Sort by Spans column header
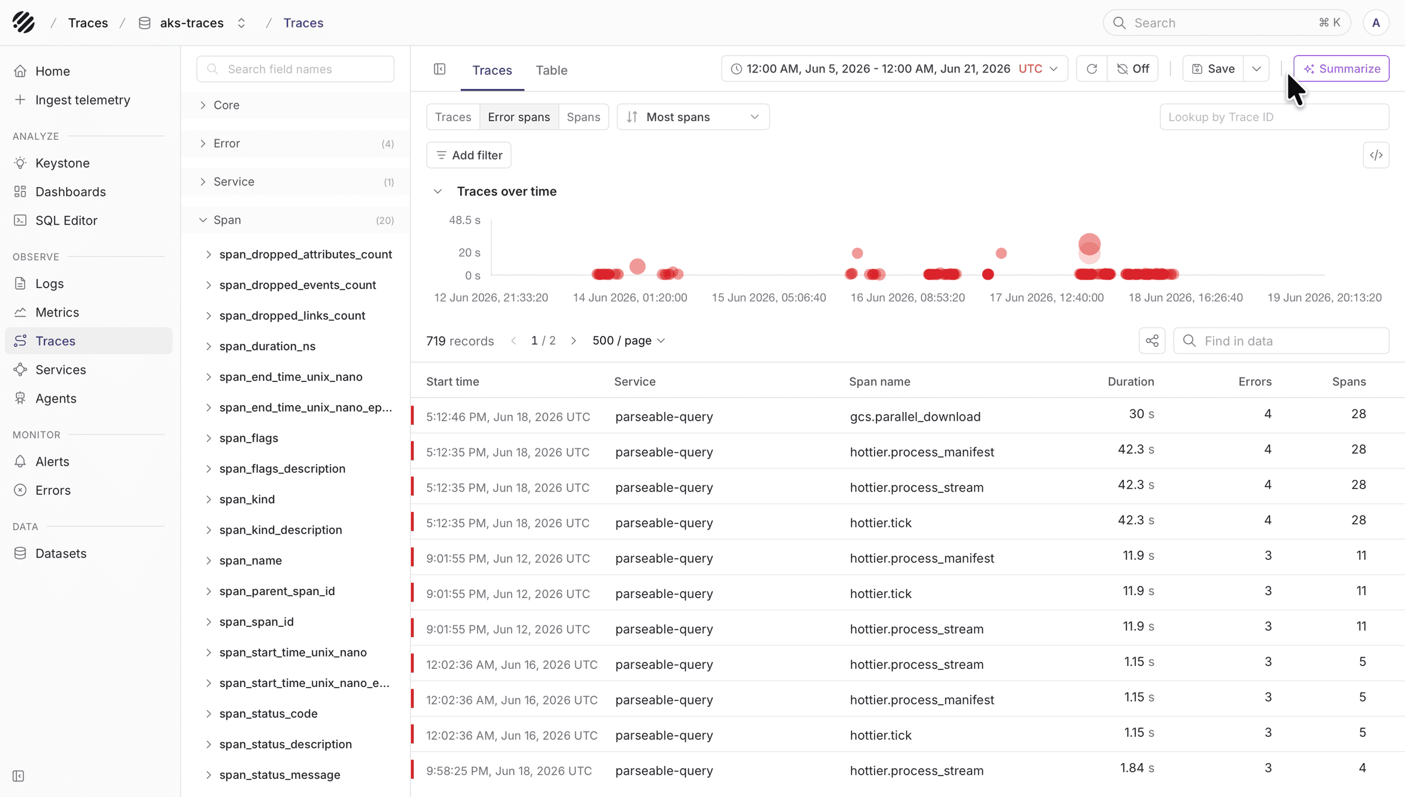This screenshot has height=797, width=1405. point(1349,382)
